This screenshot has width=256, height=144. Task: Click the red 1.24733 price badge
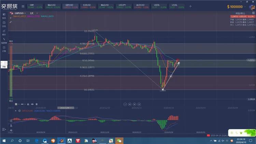point(242,16)
